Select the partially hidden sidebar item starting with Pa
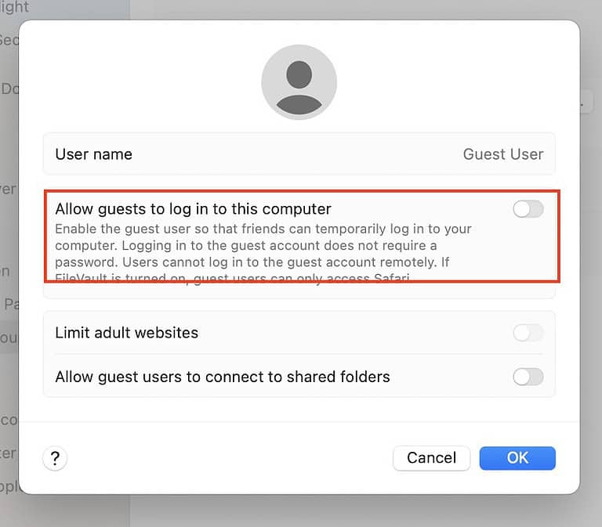The height and width of the screenshot is (527, 602). pyautogui.click(x=11, y=304)
